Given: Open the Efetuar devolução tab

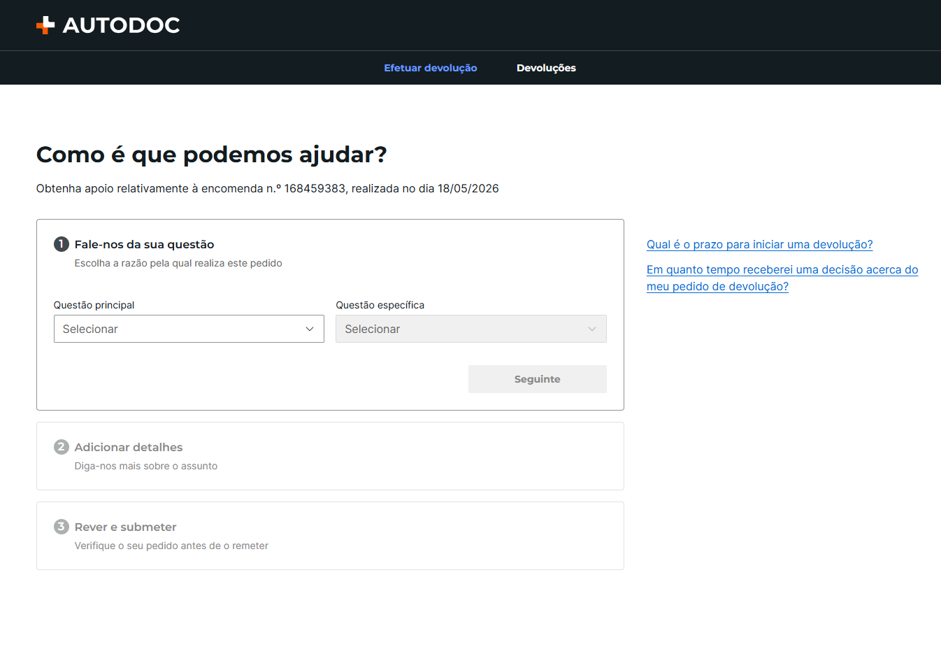Looking at the screenshot, I should click(x=431, y=68).
